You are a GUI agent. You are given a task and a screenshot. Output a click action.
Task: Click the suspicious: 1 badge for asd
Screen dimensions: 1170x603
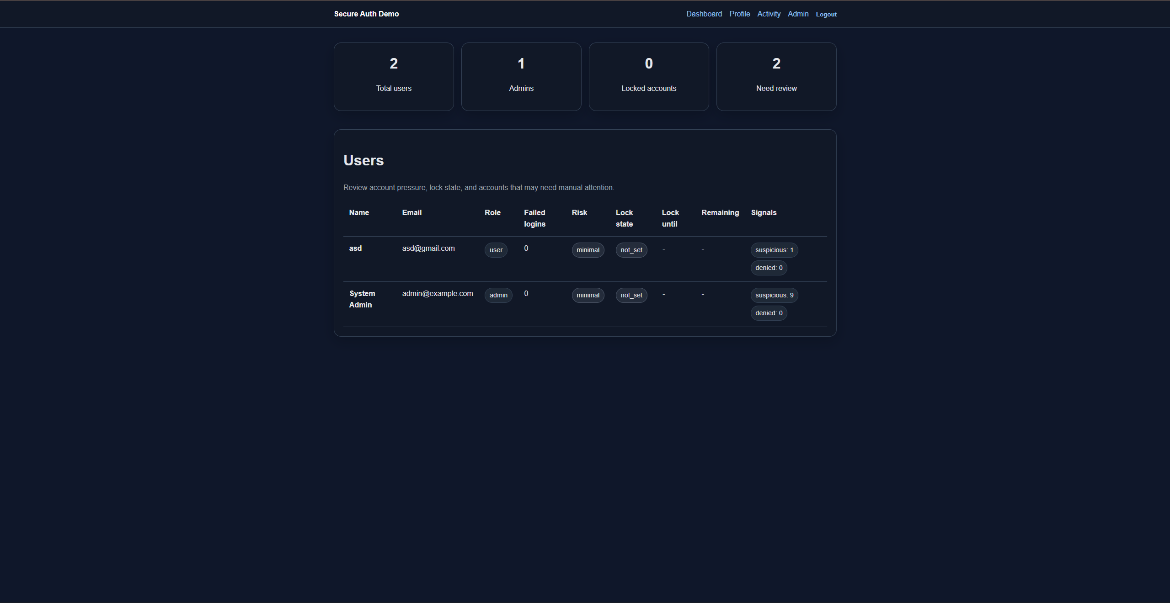pos(774,250)
